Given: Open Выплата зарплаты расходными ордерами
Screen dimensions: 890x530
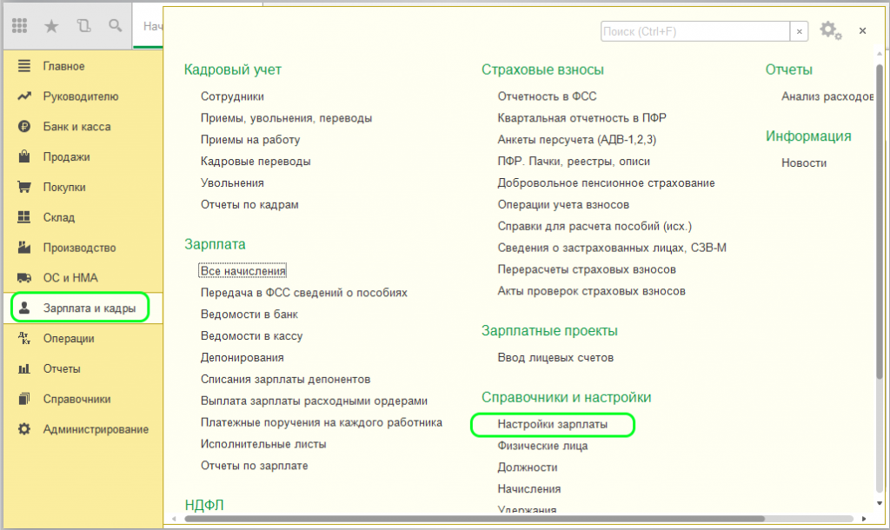Looking at the screenshot, I should coord(314,401).
